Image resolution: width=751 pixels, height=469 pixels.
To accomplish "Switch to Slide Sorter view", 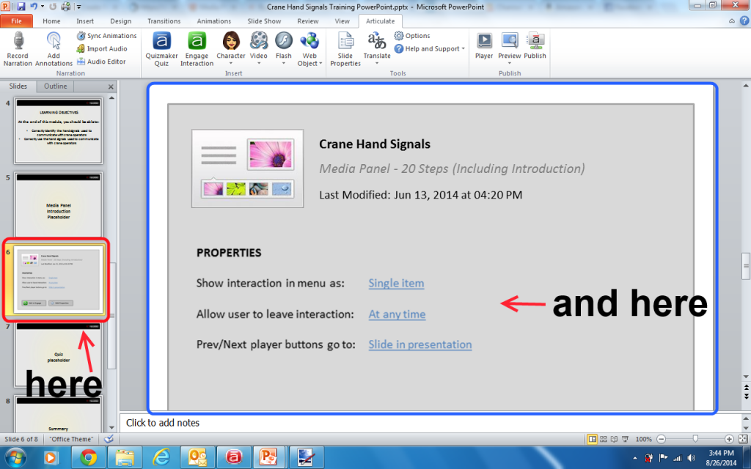I will 604,439.
